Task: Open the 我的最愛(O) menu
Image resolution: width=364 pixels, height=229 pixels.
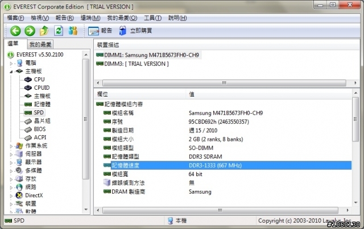Action: (x=122, y=18)
